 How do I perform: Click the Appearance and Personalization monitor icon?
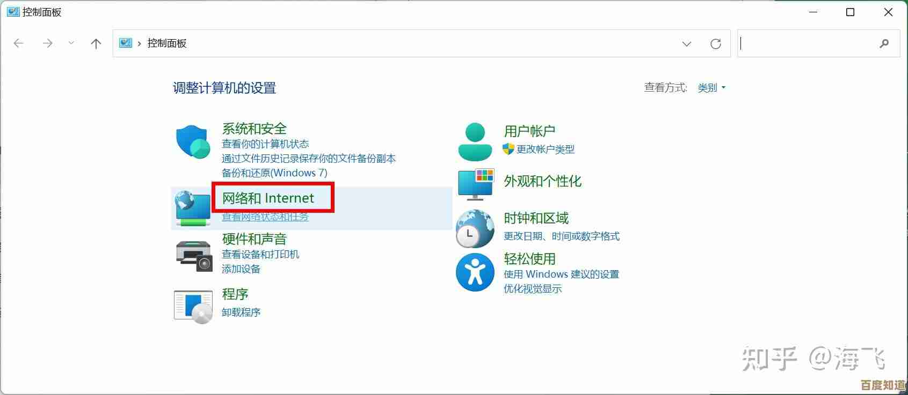coord(475,183)
